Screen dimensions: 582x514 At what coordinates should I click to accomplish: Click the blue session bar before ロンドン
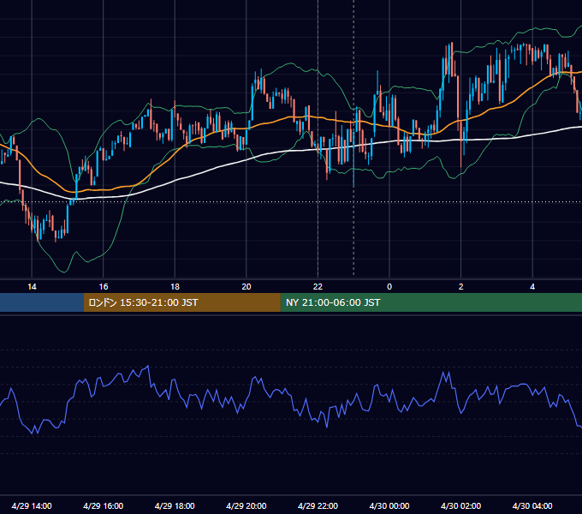42,302
